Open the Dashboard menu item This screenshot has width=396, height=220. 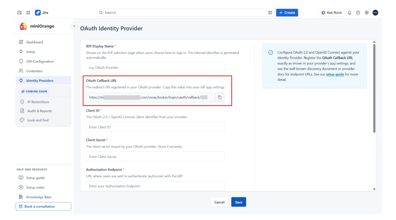coord(43,42)
